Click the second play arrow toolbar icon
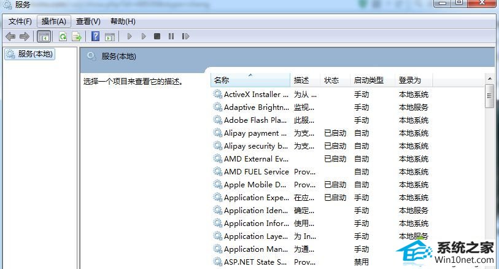The width and height of the screenshot is (499, 269). pos(144,36)
